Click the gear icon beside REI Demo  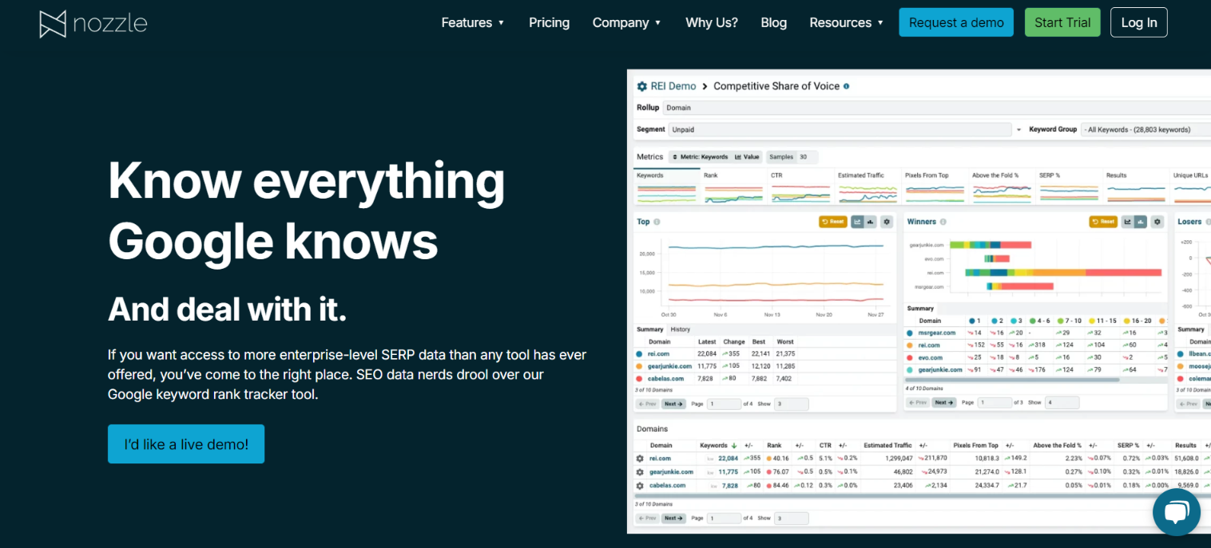(641, 86)
